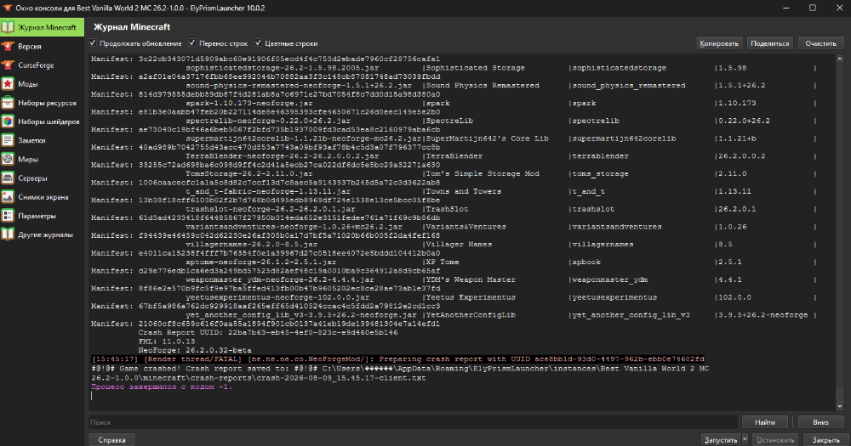The height and width of the screenshot is (446, 851).
Task: Click the Вниз button
Action: tap(820, 422)
